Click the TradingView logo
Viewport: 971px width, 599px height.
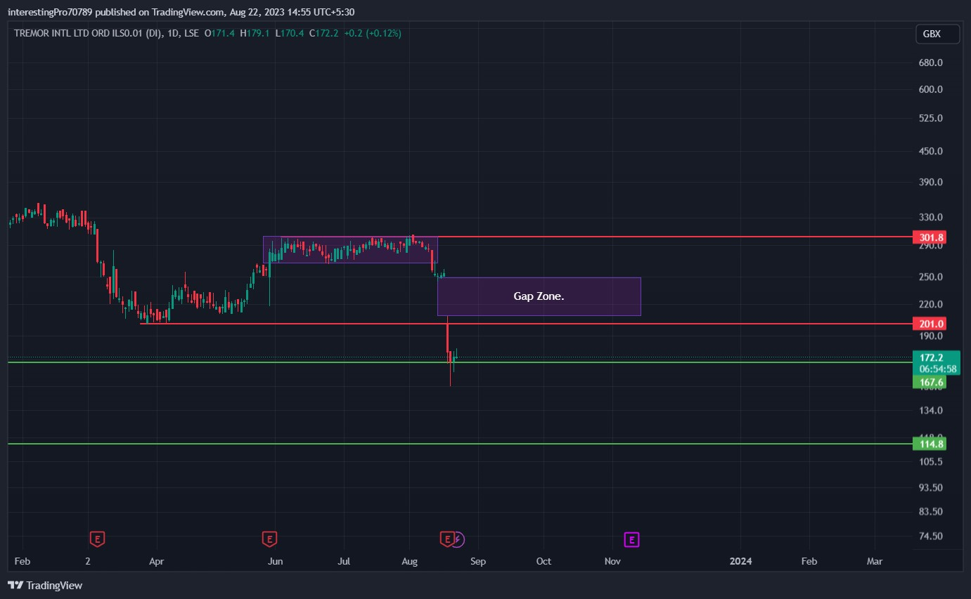click(45, 585)
